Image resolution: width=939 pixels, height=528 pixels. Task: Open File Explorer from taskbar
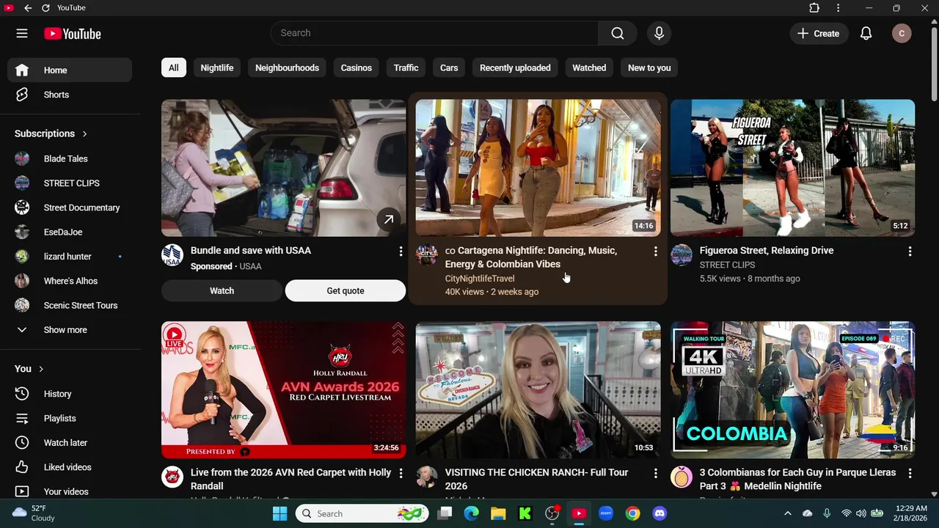point(498,513)
